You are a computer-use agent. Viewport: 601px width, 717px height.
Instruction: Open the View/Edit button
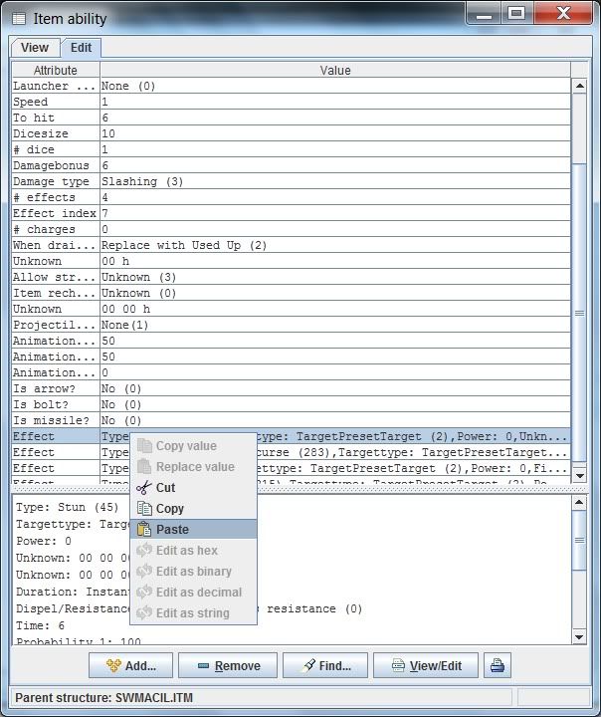[x=428, y=665]
